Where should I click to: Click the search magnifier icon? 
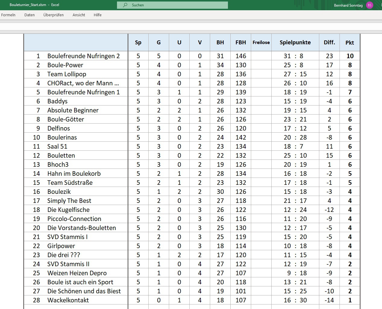(x=125, y=5)
